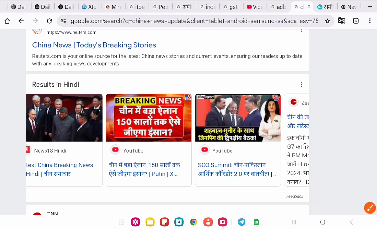The width and height of the screenshot is (377, 229).
Task: Open Telegram from the dock
Action: point(242,222)
